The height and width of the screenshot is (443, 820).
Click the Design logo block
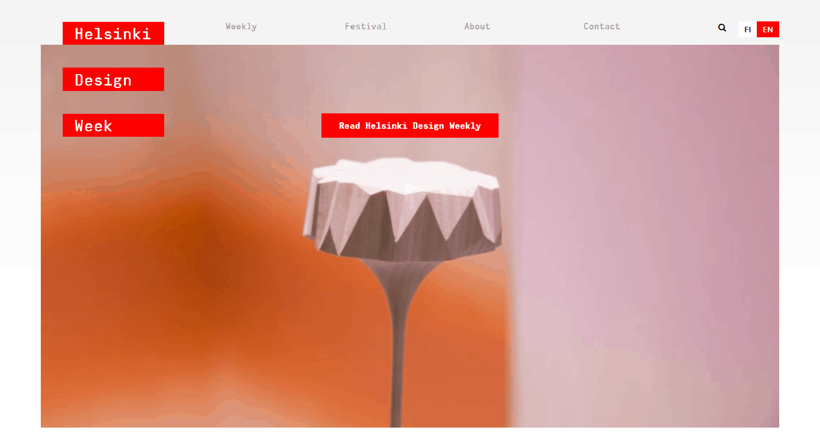[x=113, y=80]
